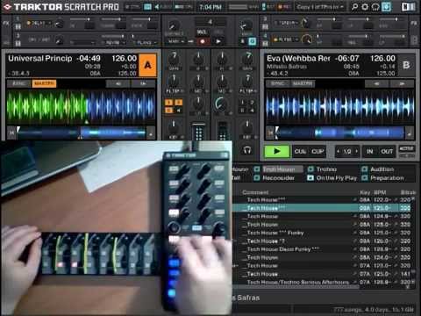The height and width of the screenshot is (316, 421).
Task: Click Deck B's stripe waveform overview
Action: [x=340, y=133]
